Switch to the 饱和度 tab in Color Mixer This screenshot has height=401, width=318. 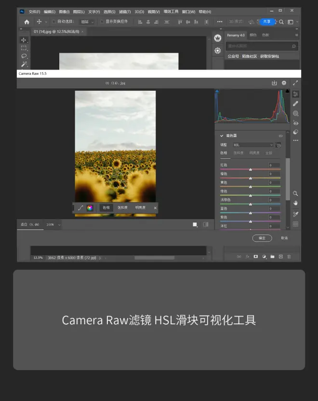[x=238, y=153]
